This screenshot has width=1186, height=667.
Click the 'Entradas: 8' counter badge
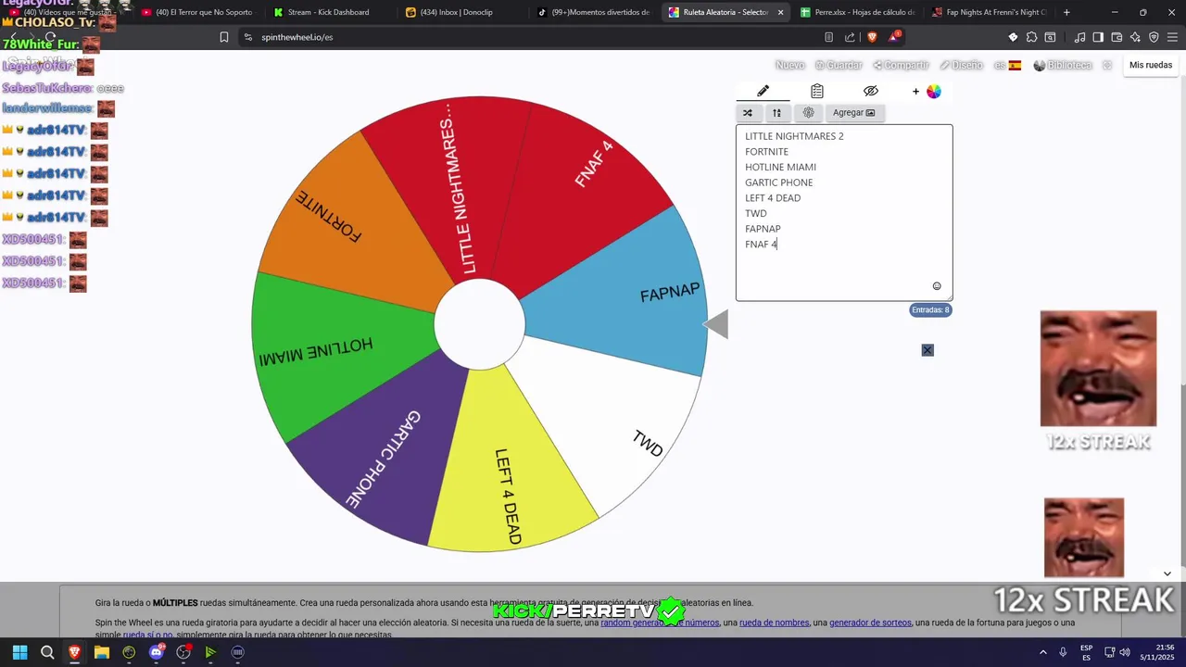click(930, 310)
